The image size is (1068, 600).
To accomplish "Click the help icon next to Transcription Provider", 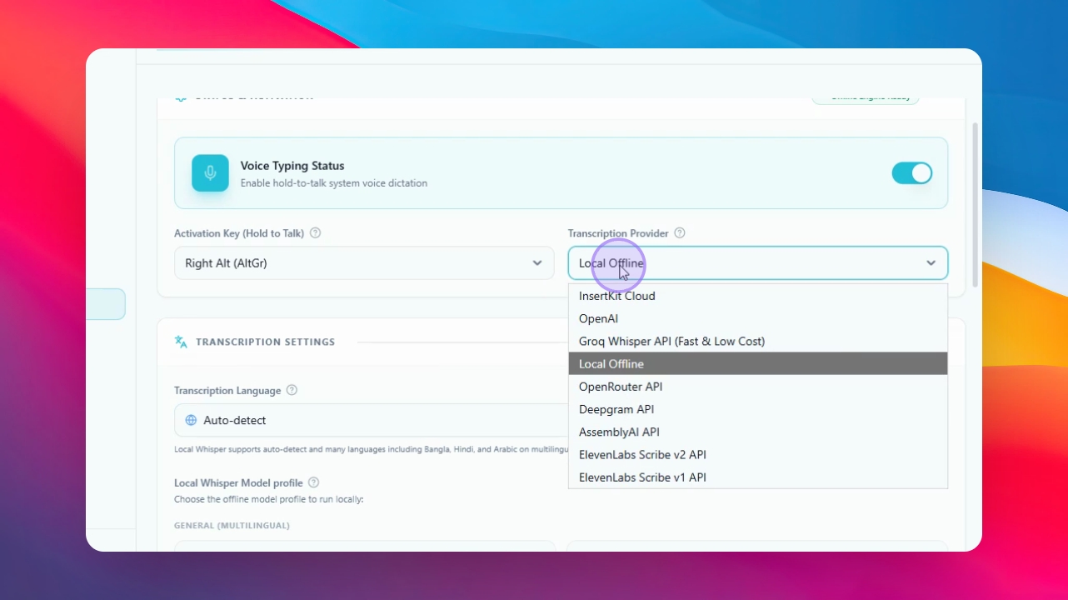I will click(x=680, y=233).
